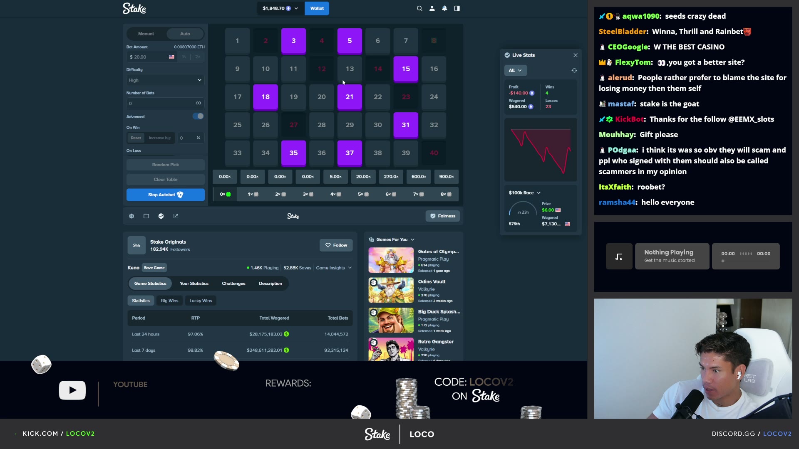The width and height of the screenshot is (799, 449).
Task: Refresh Live Stats with reset icon
Action: 574,70
